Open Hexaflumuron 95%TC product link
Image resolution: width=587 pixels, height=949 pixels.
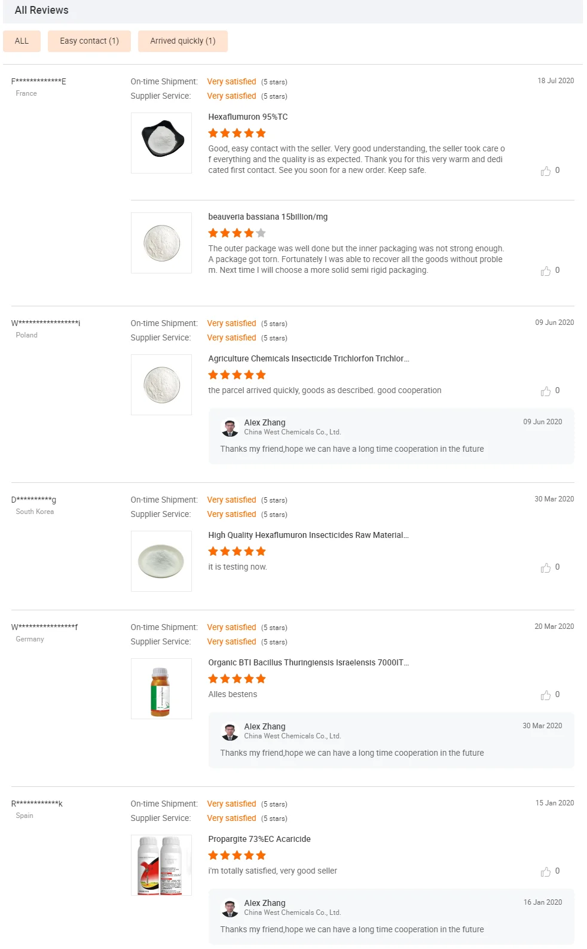pos(247,117)
